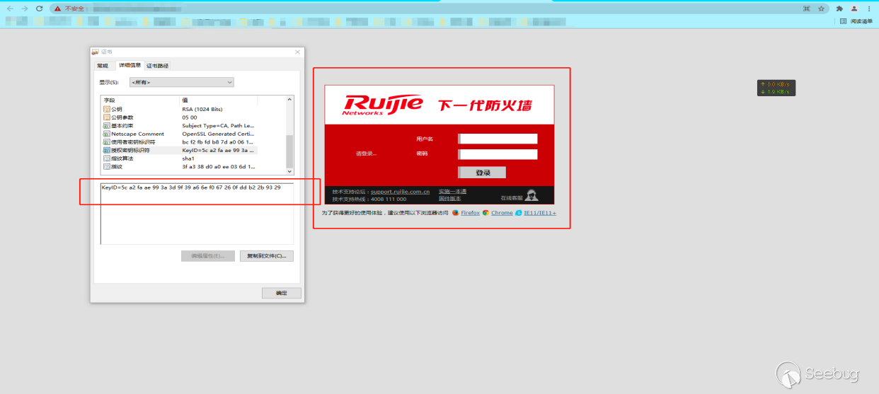Open the 实施一本通 link
879x394 pixels.
(452, 192)
